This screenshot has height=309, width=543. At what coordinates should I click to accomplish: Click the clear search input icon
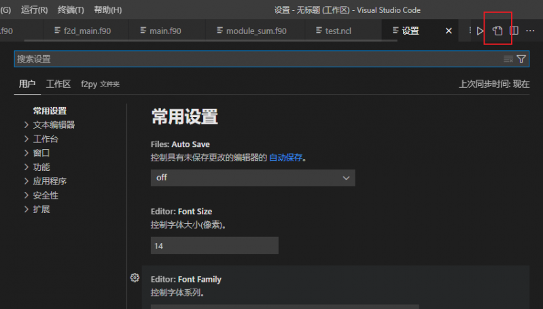pyautogui.click(x=508, y=59)
